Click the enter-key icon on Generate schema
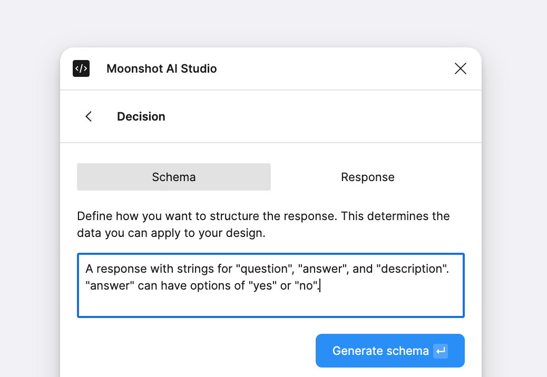This screenshot has height=377, width=547. (x=441, y=351)
